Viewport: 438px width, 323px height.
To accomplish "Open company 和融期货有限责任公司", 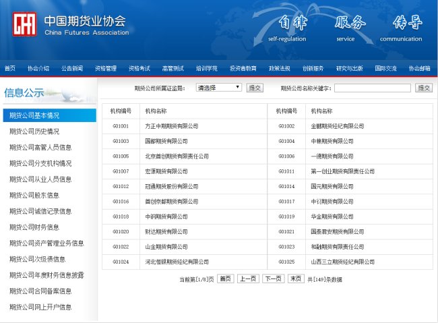I will pos(338,247).
